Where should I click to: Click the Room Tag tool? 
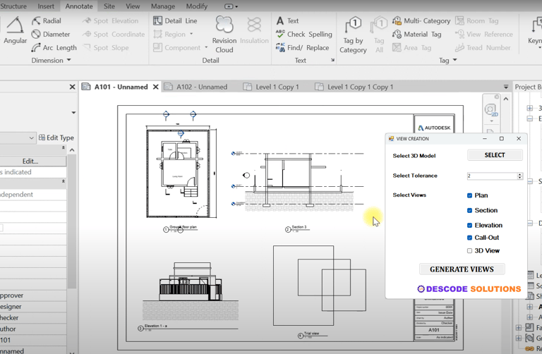click(476, 20)
